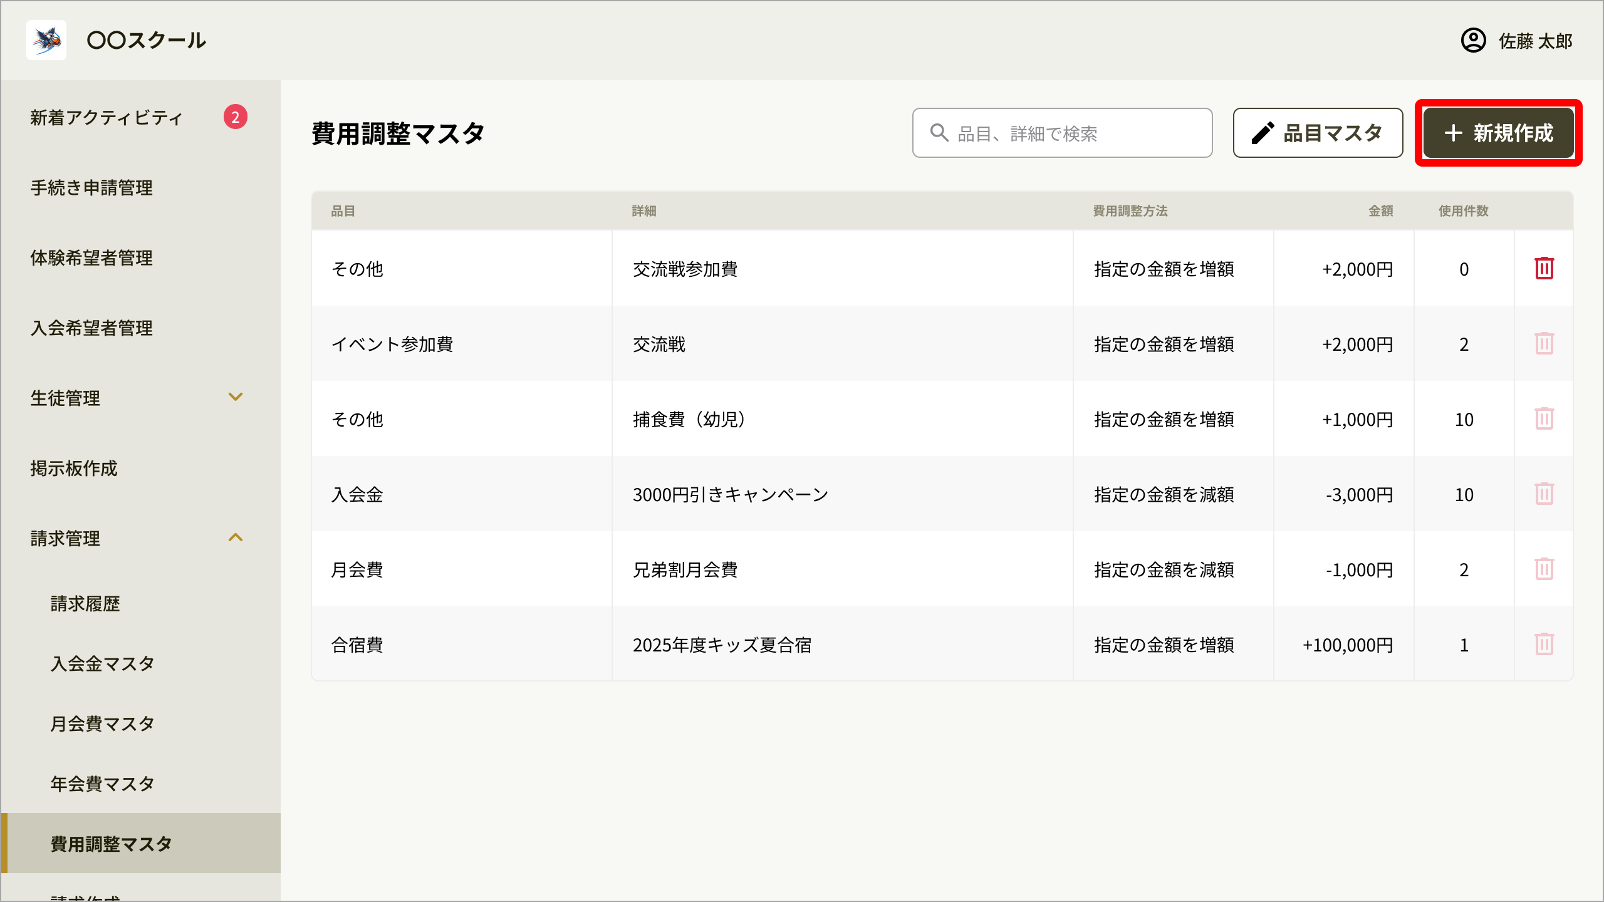The height and width of the screenshot is (902, 1604).
Task: Click the -3,000円 amount cell
Action: tap(1344, 494)
